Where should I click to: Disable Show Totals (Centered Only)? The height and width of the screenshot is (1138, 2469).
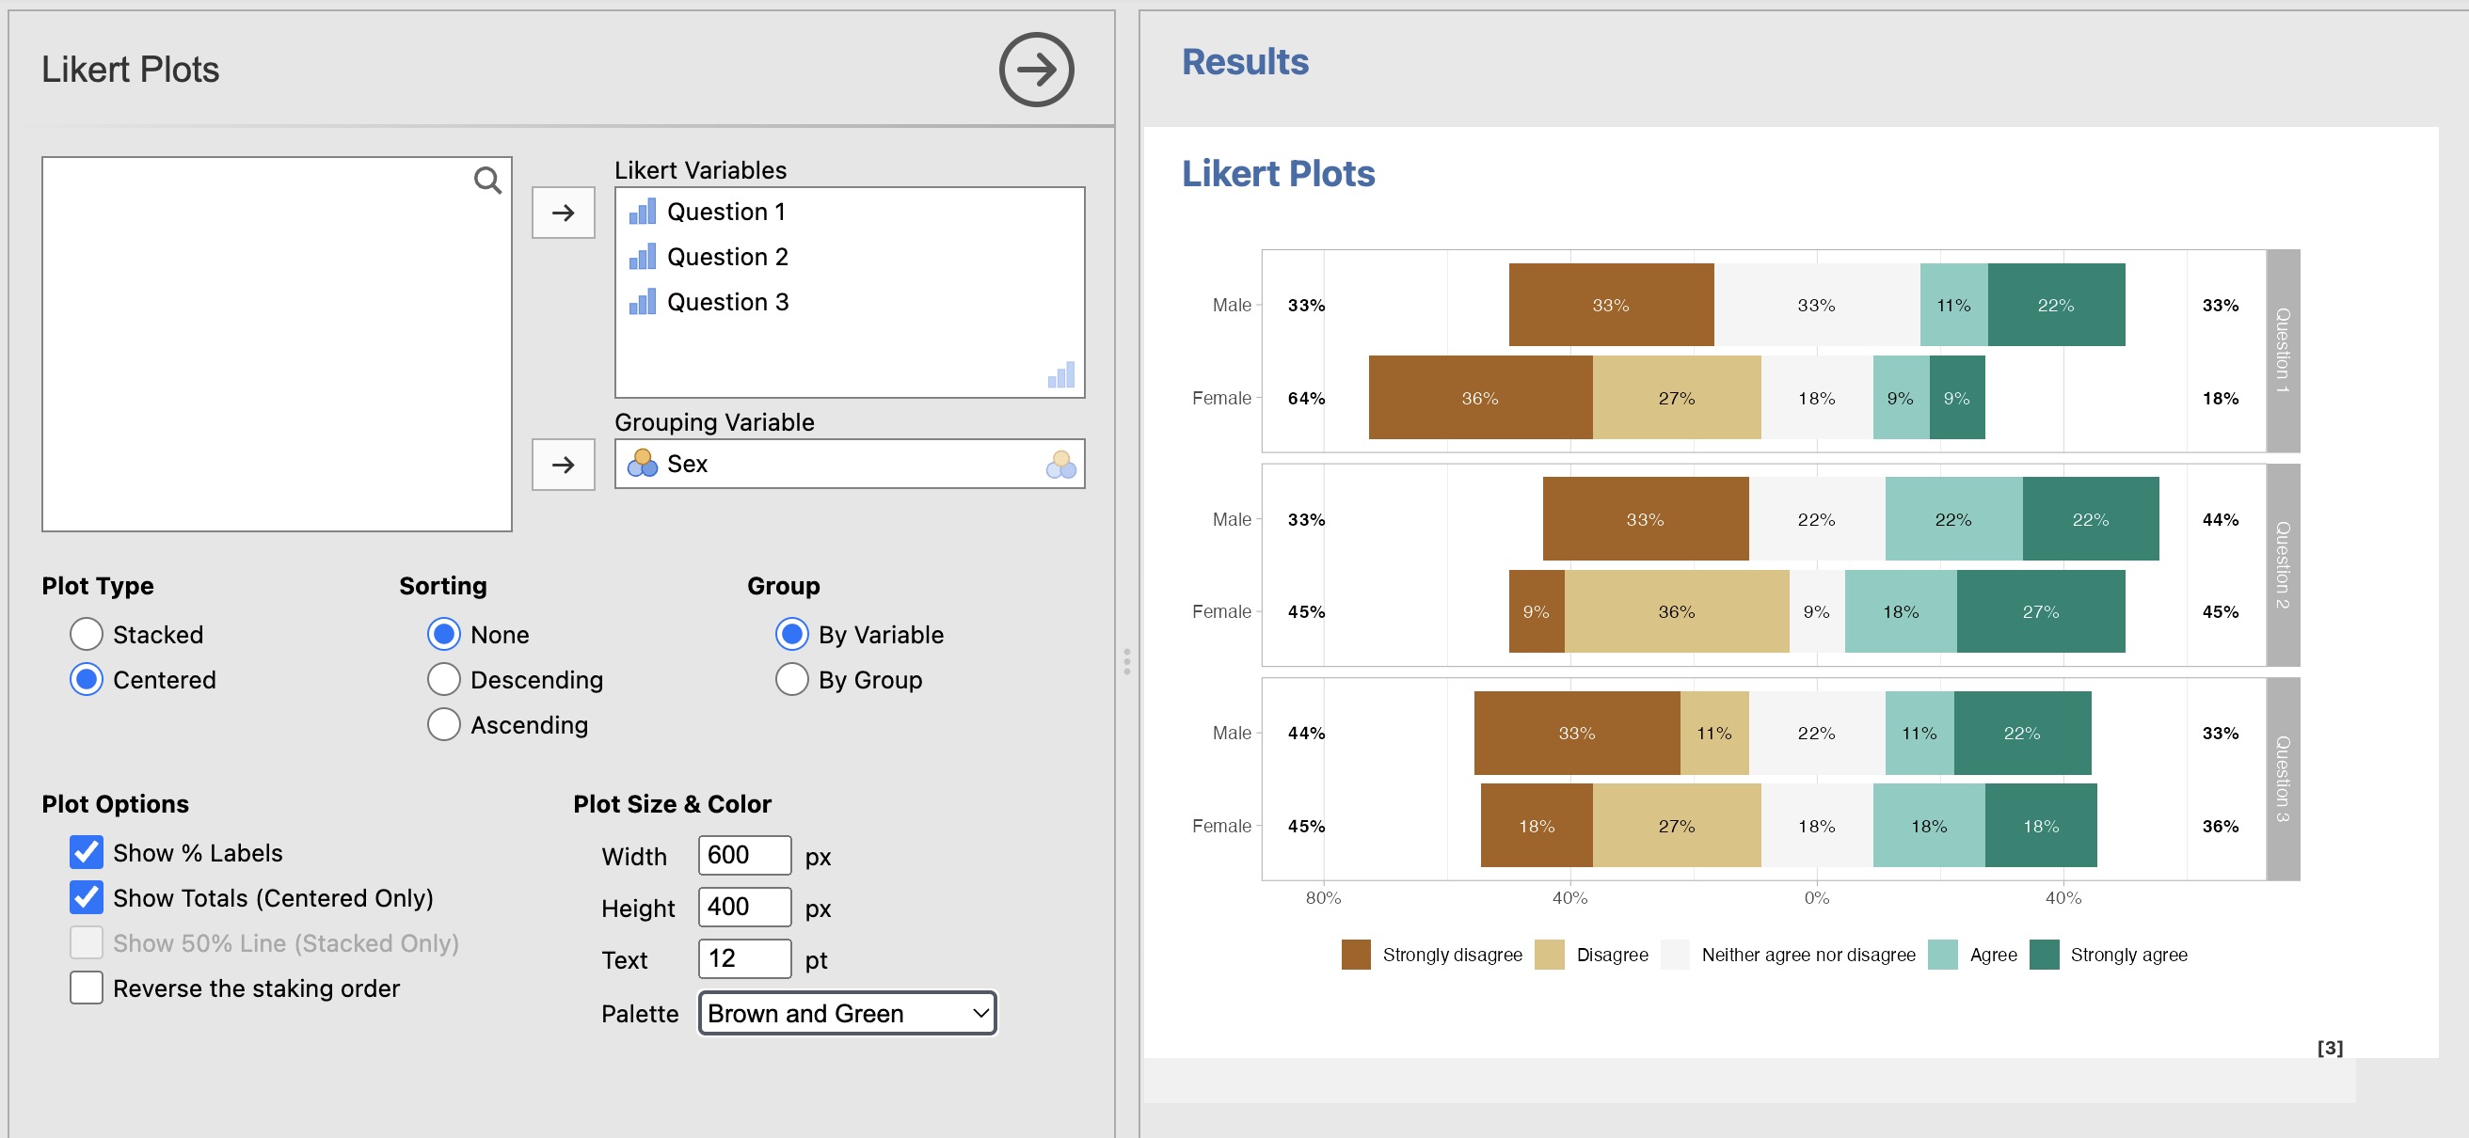[x=87, y=897]
